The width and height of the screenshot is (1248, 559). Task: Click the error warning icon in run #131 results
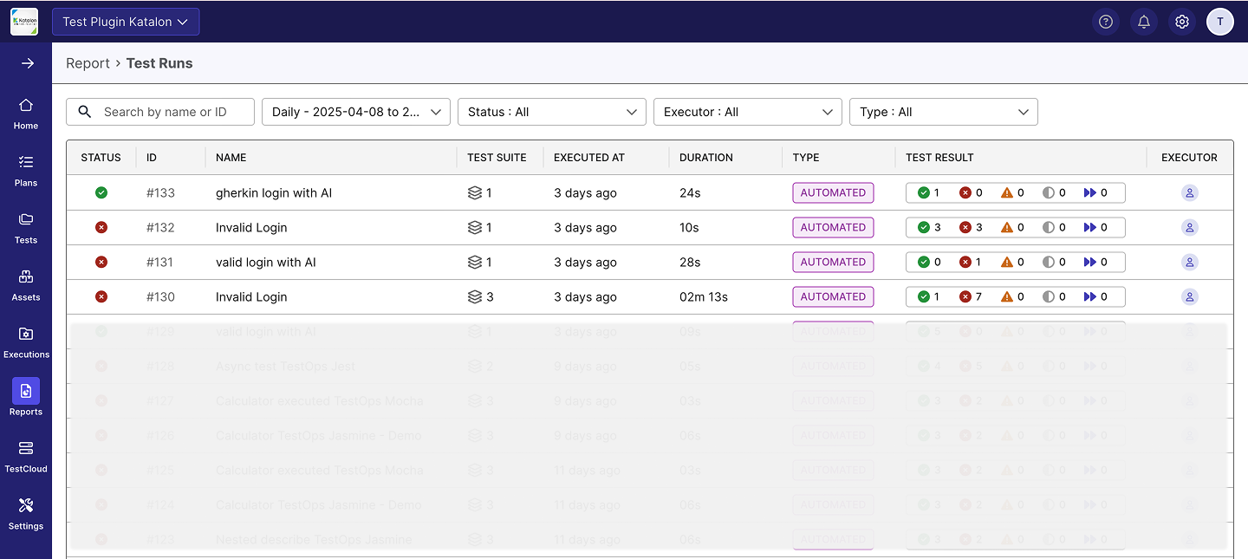click(1007, 262)
